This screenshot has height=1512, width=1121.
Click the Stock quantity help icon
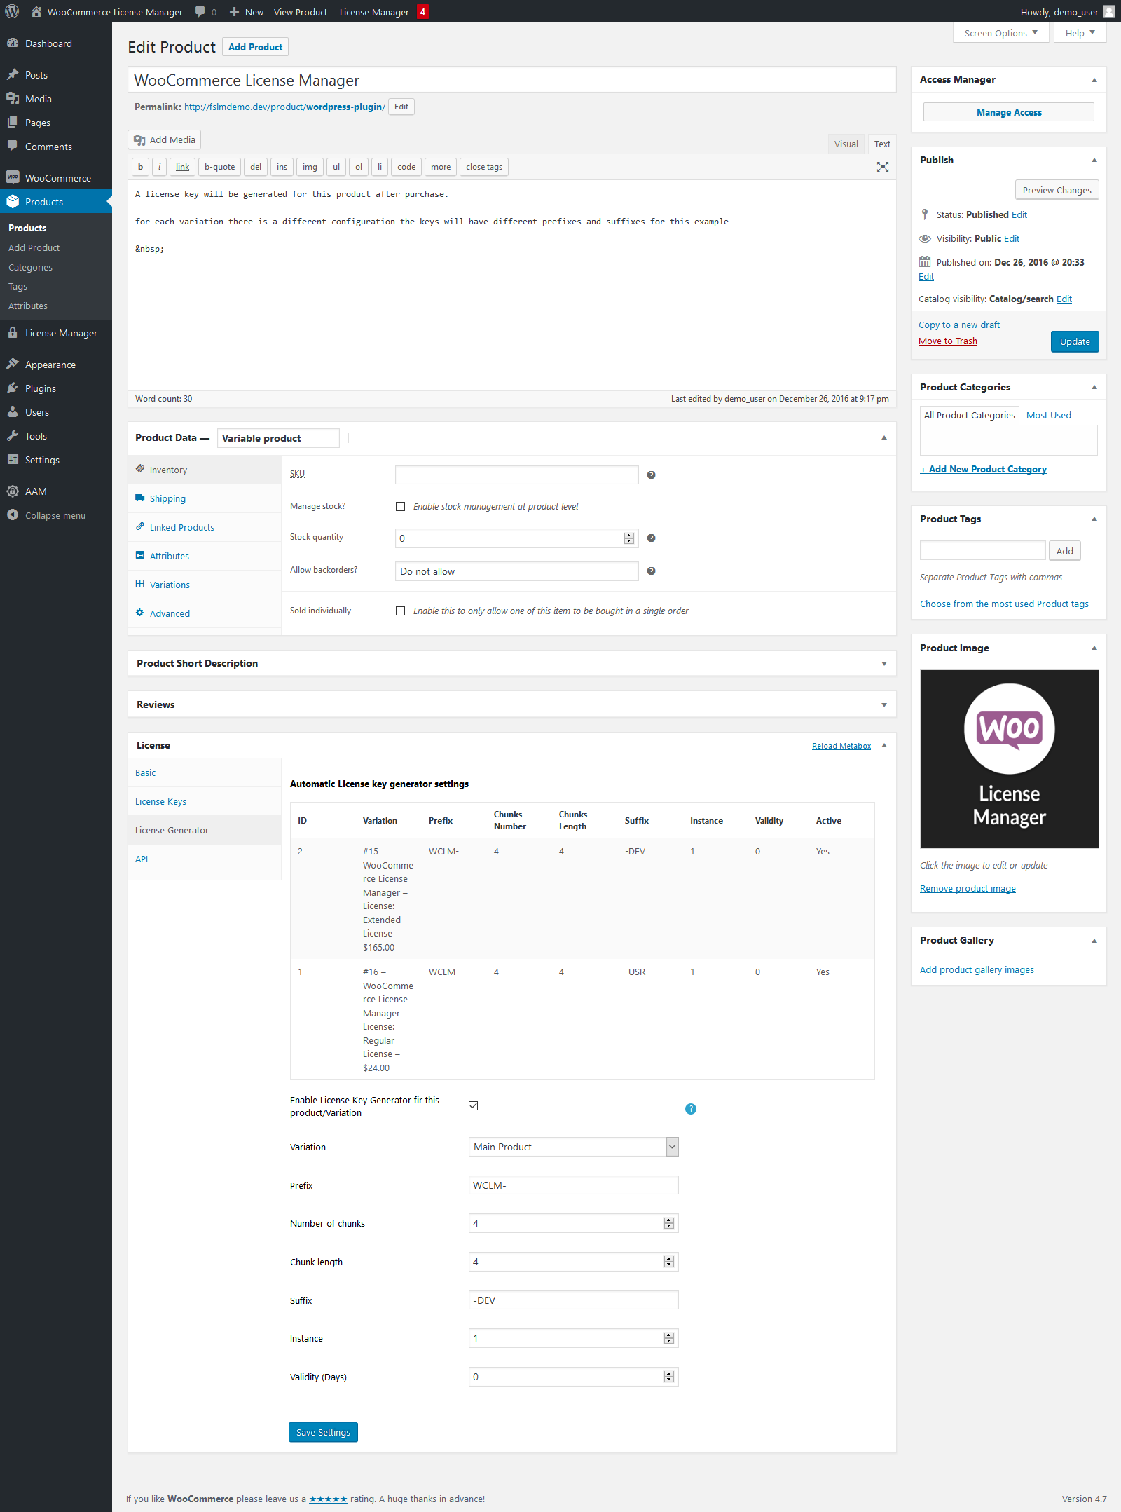(651, 538)
